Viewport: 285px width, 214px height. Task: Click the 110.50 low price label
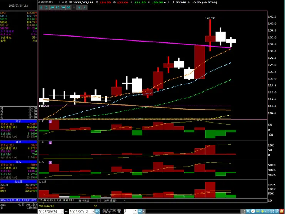point(44,106)
